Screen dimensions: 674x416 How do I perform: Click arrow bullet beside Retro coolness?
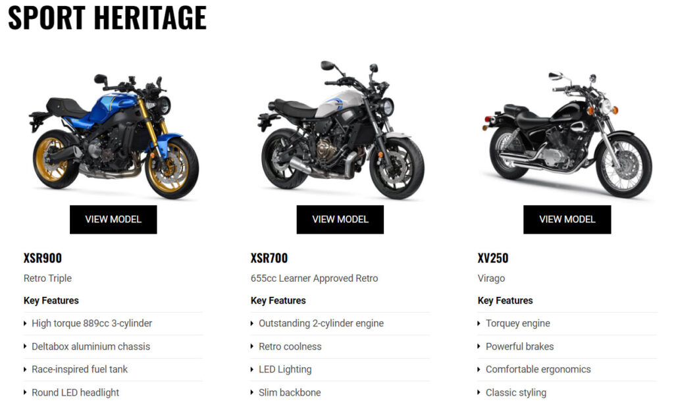tap(252, 346)
